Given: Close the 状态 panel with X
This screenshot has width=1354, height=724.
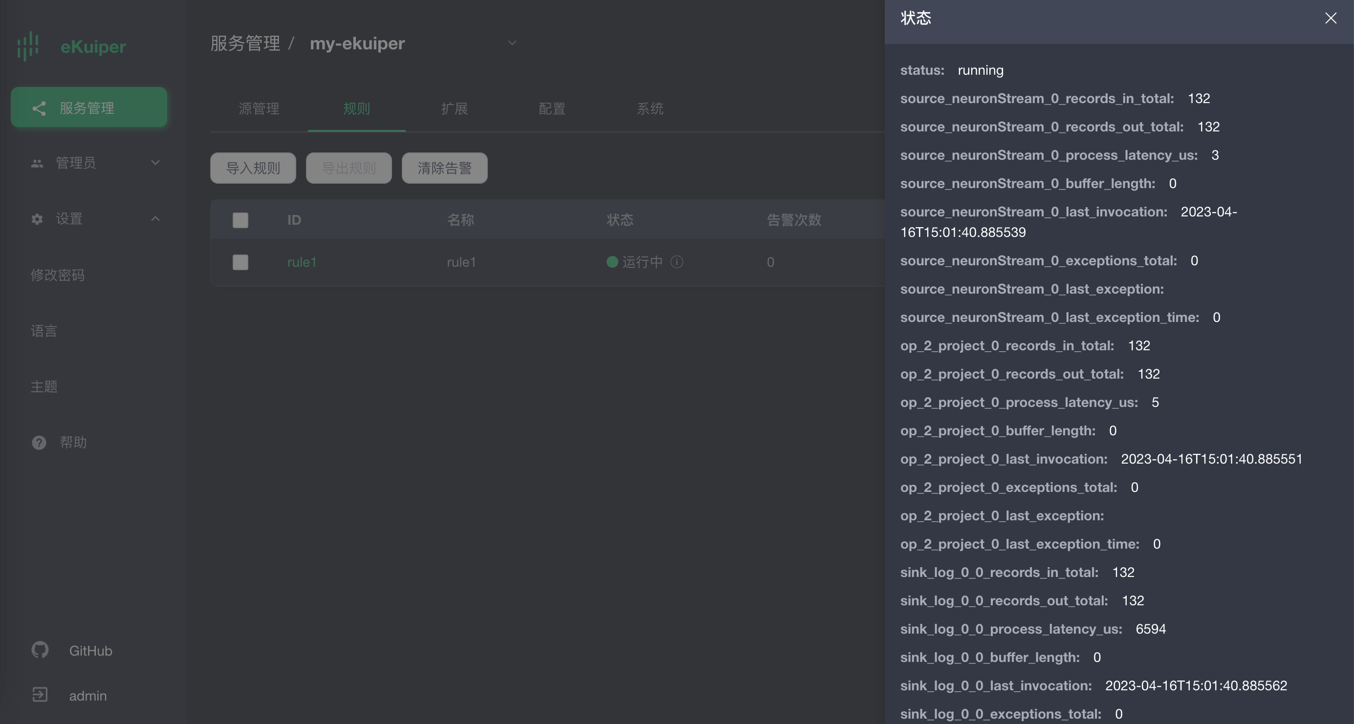Looking at the screenshot, I should pos(1331,19).
